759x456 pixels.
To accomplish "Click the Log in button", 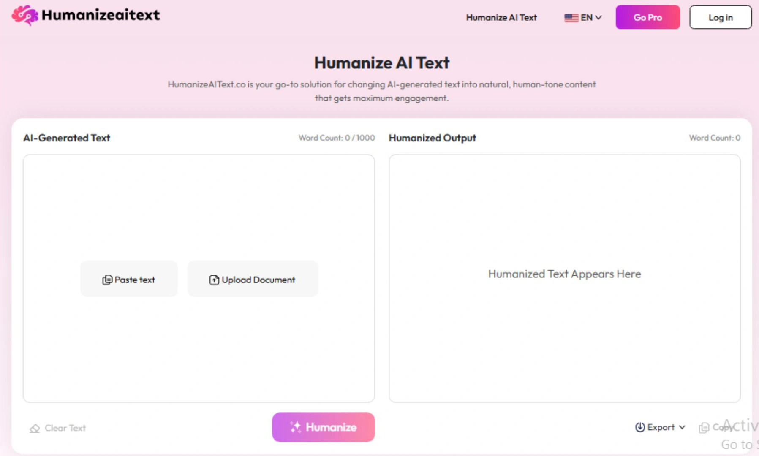I will (x=720, y=17).
